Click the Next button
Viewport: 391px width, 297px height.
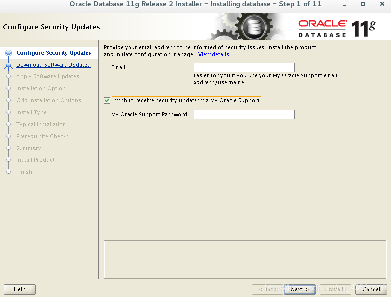coord(300,289)
